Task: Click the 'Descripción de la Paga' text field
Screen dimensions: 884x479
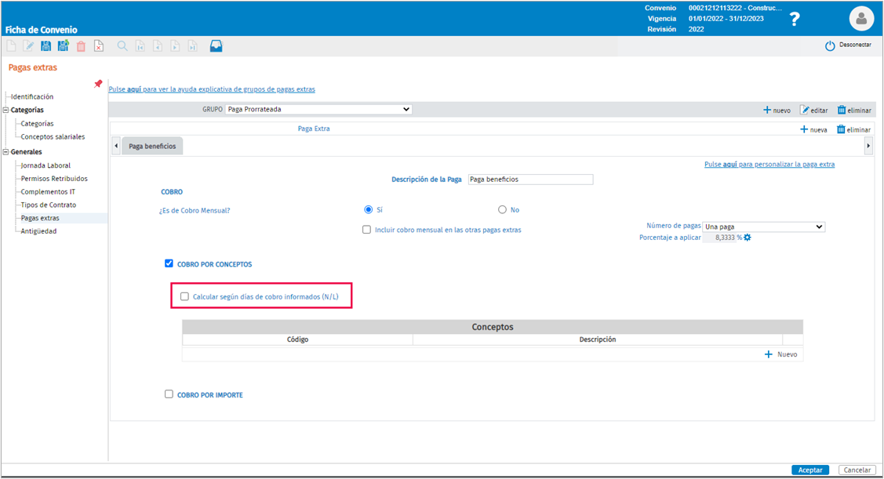Action: click(x=530, y=180)
